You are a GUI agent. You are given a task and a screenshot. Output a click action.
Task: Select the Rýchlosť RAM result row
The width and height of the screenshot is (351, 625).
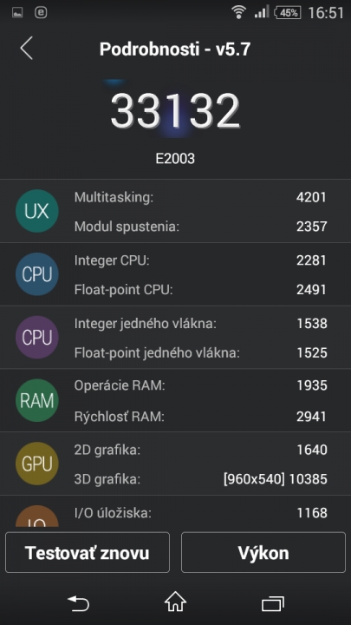[200, 417]
